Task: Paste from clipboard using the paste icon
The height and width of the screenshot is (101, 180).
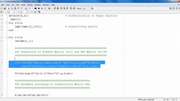Action: (x=15, y=8)
